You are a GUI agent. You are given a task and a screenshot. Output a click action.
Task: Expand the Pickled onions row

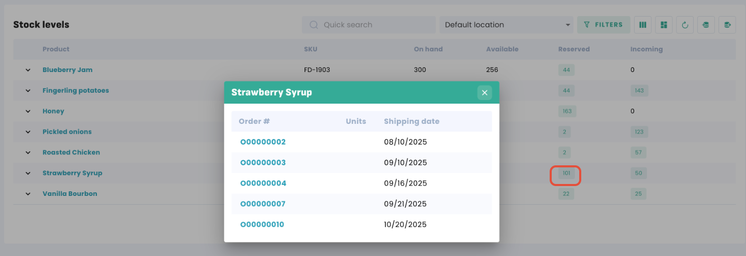[x=28, y=132]
